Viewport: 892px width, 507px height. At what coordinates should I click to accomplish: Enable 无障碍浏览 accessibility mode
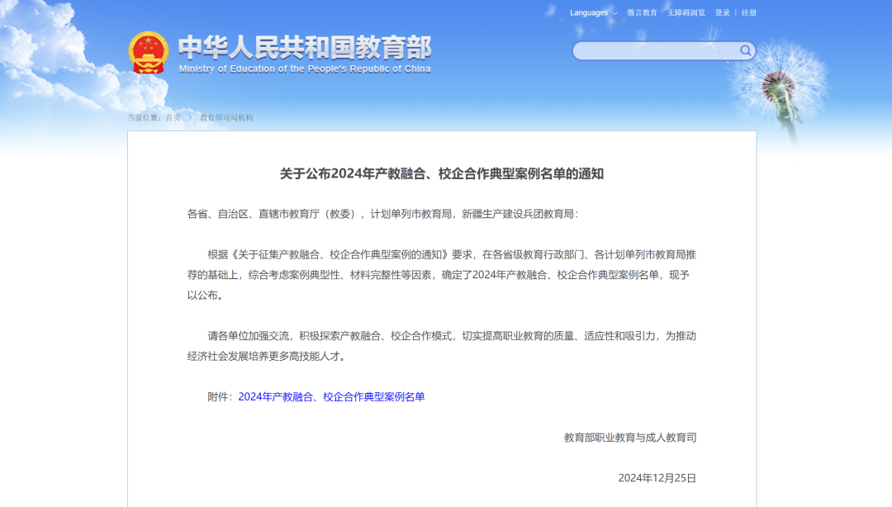coord(686,12)
